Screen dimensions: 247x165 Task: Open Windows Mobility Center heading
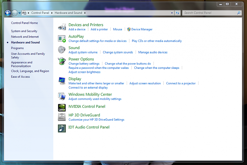point(90,95)
